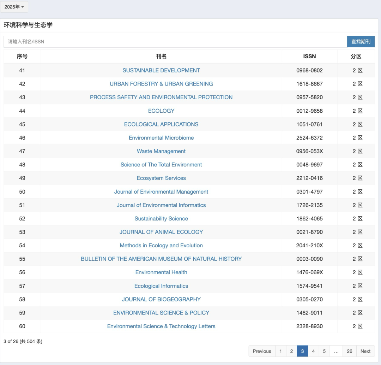Select ISSN 0003-0090 cell
This screenshot has height=365, width=381.
coord(310,259)
